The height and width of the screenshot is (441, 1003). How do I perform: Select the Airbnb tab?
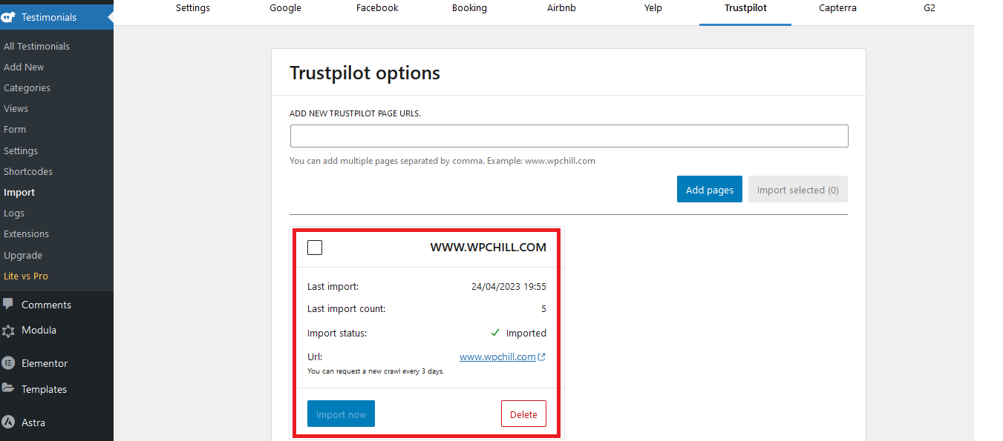(561, 8)
